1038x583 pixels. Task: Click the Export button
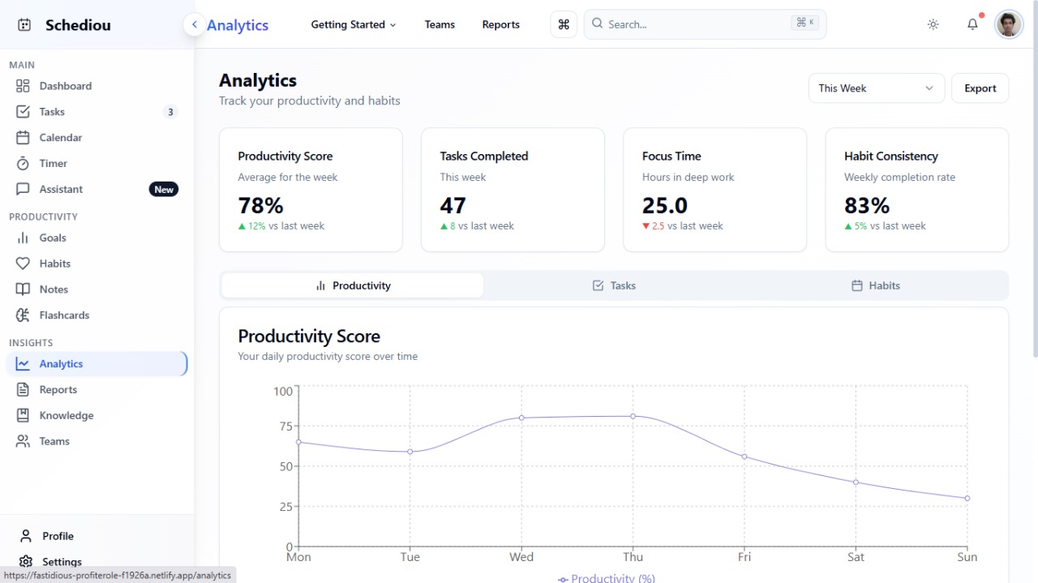click(980, 88)
